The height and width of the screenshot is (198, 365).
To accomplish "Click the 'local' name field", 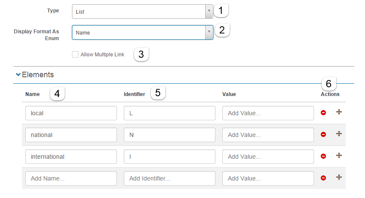I will click(71, 113).
